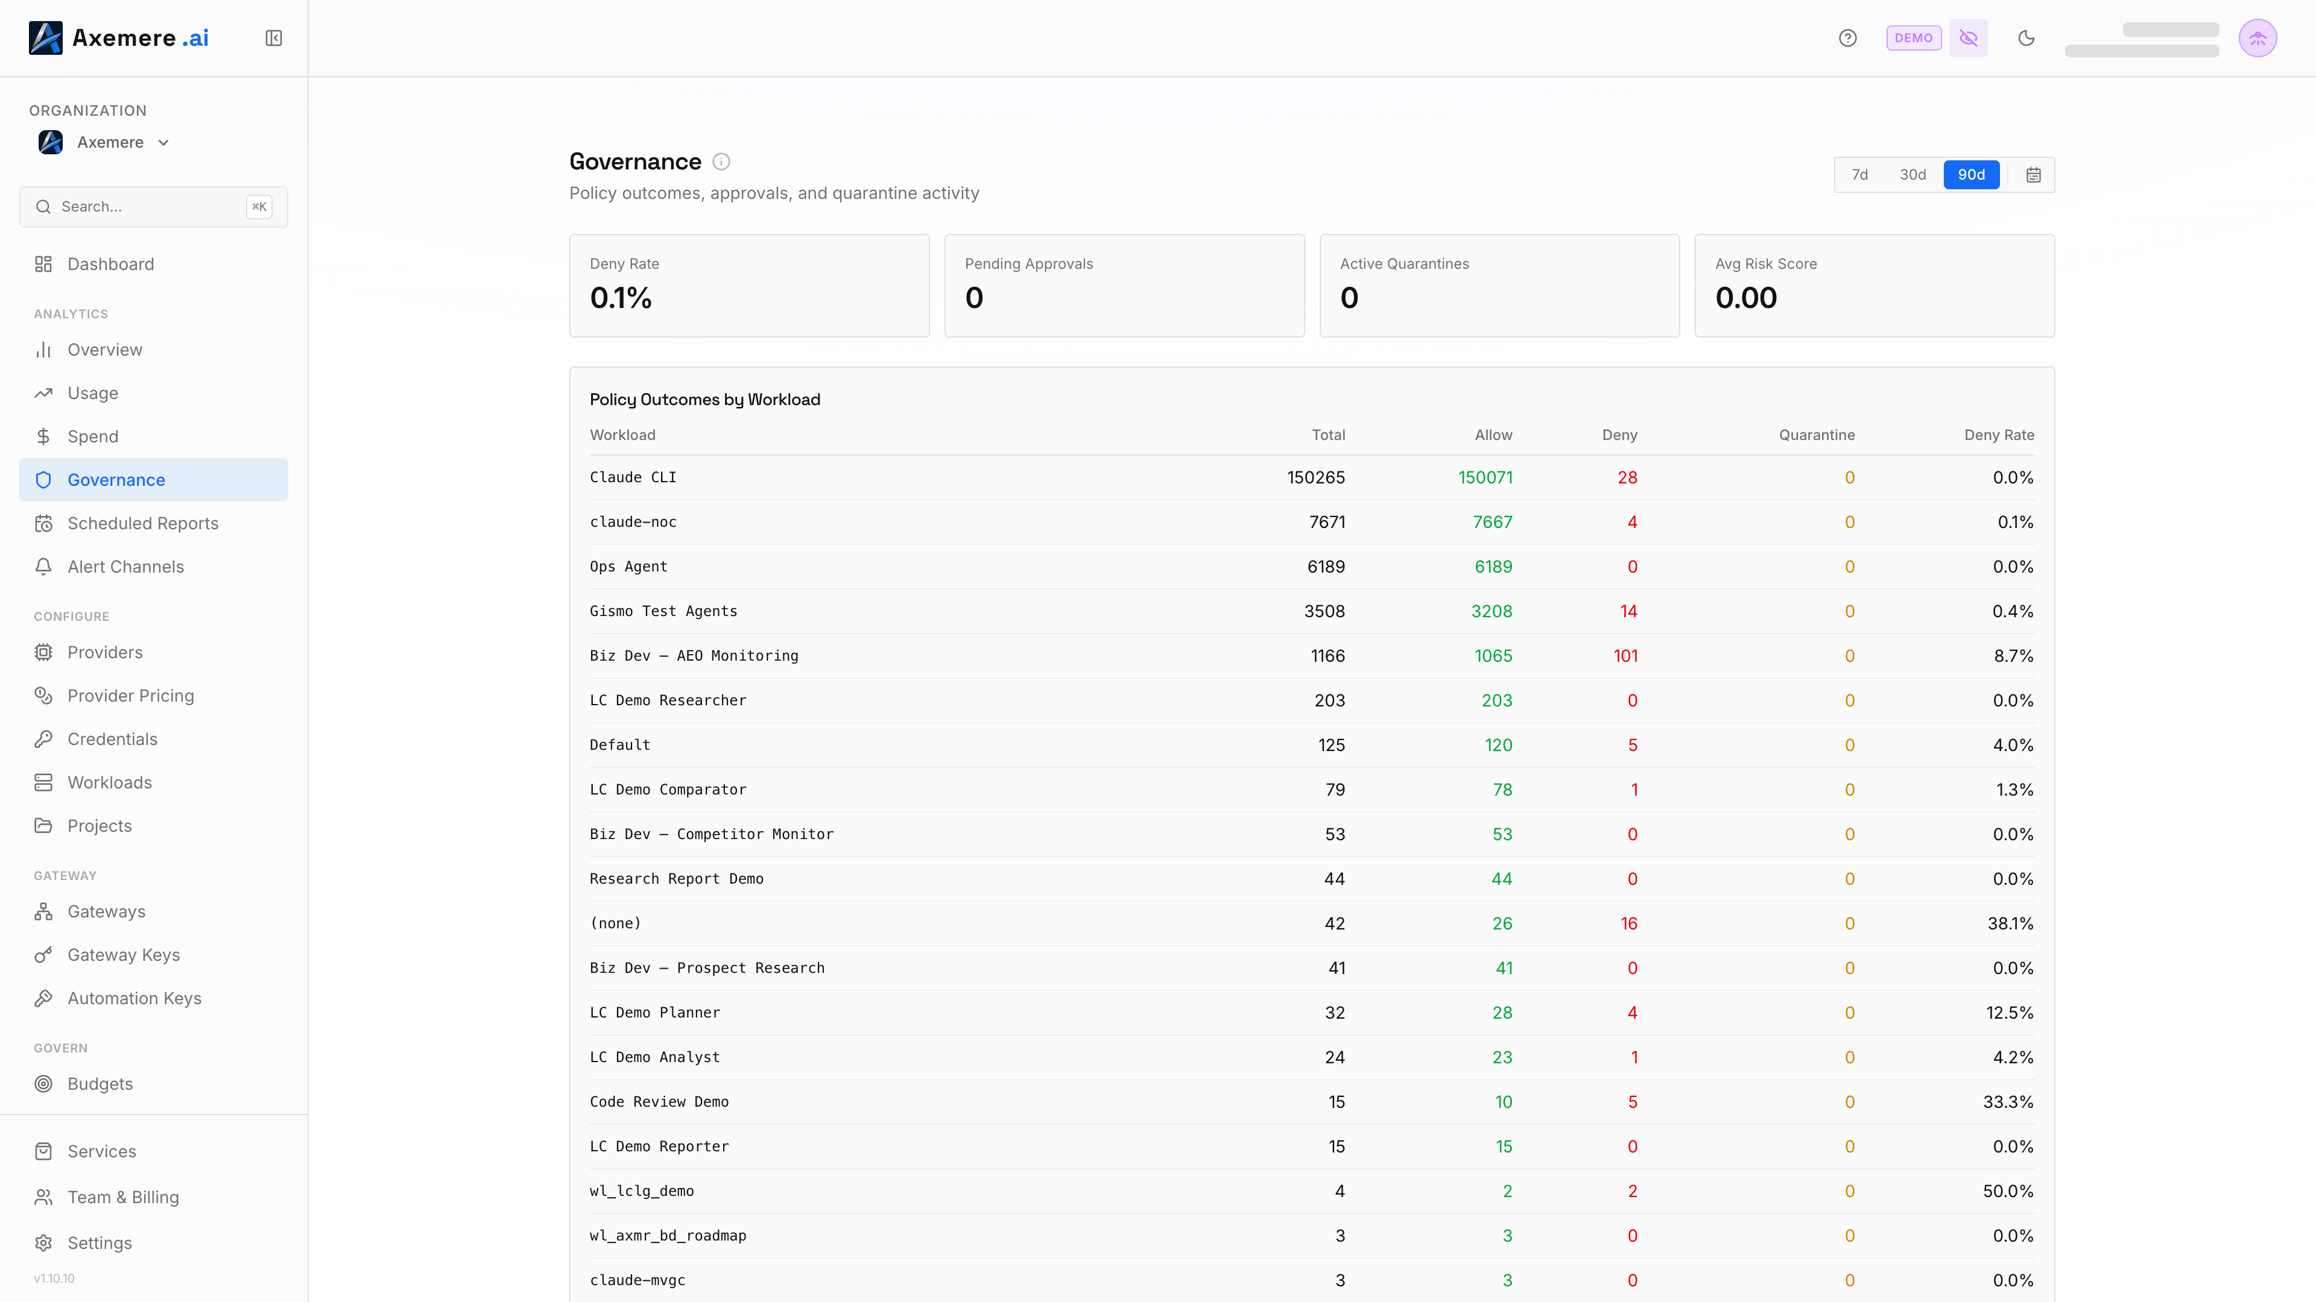This screenshot has width=2316, height=1302.
Task: Open the help question-mark icon
Action: coord(1847,38)
